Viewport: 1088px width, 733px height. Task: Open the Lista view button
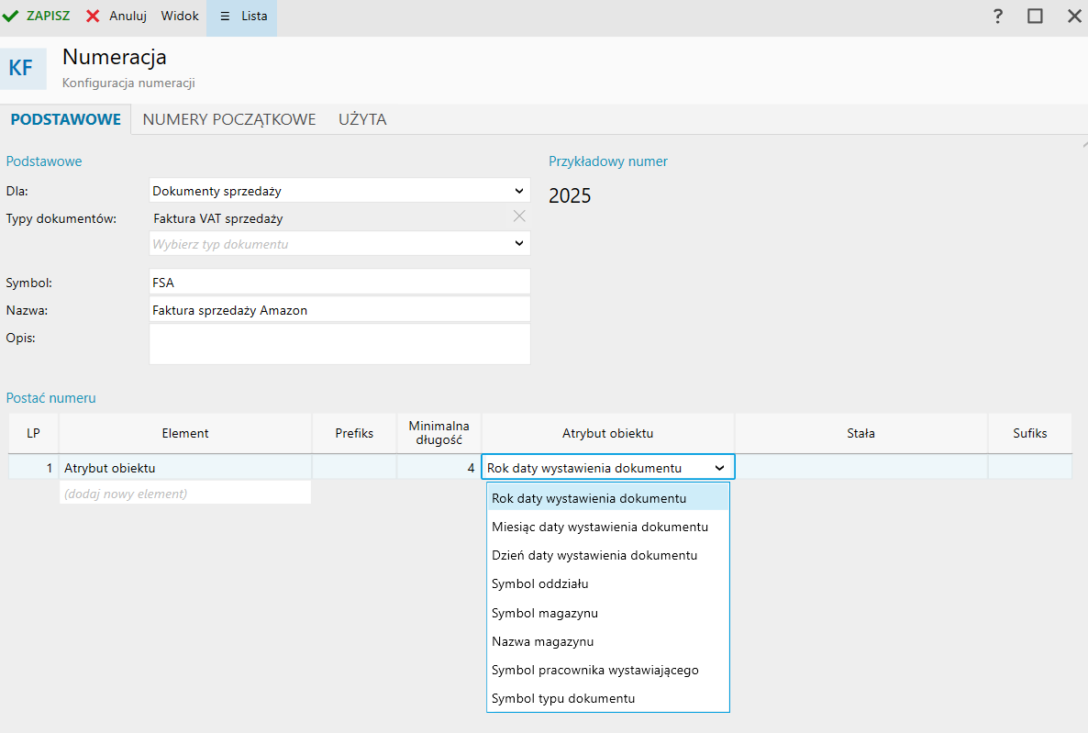242,17
